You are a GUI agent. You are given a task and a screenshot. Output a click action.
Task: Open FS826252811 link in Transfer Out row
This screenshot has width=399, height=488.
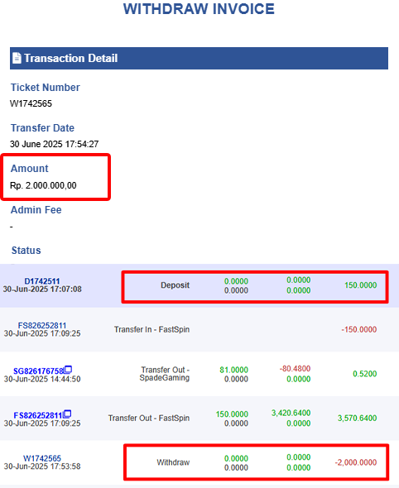pyautogui.click(x=38, y=415)
